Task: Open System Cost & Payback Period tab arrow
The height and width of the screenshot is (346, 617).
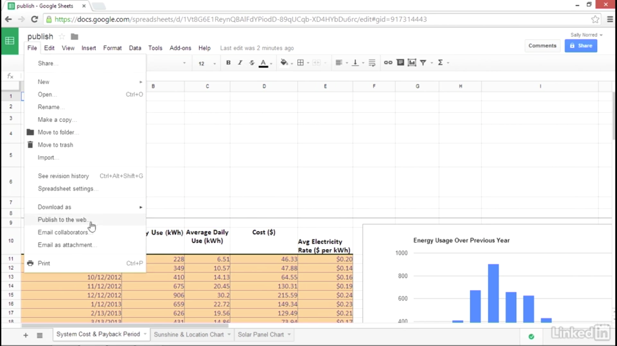Action: coord(145,334)
